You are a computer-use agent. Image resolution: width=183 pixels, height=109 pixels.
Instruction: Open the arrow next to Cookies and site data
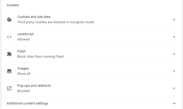point(174,20)
